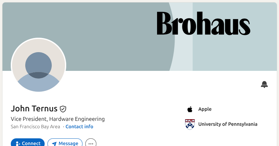The width and height of the screenshot is (279, 146).
Task: Click the San Francisco Bay Area location text
Action: tap(35, 126)
